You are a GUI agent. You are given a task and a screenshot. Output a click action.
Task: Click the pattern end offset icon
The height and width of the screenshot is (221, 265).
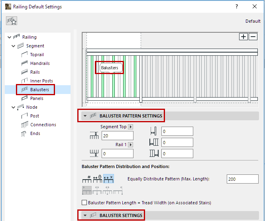(154, 153)
